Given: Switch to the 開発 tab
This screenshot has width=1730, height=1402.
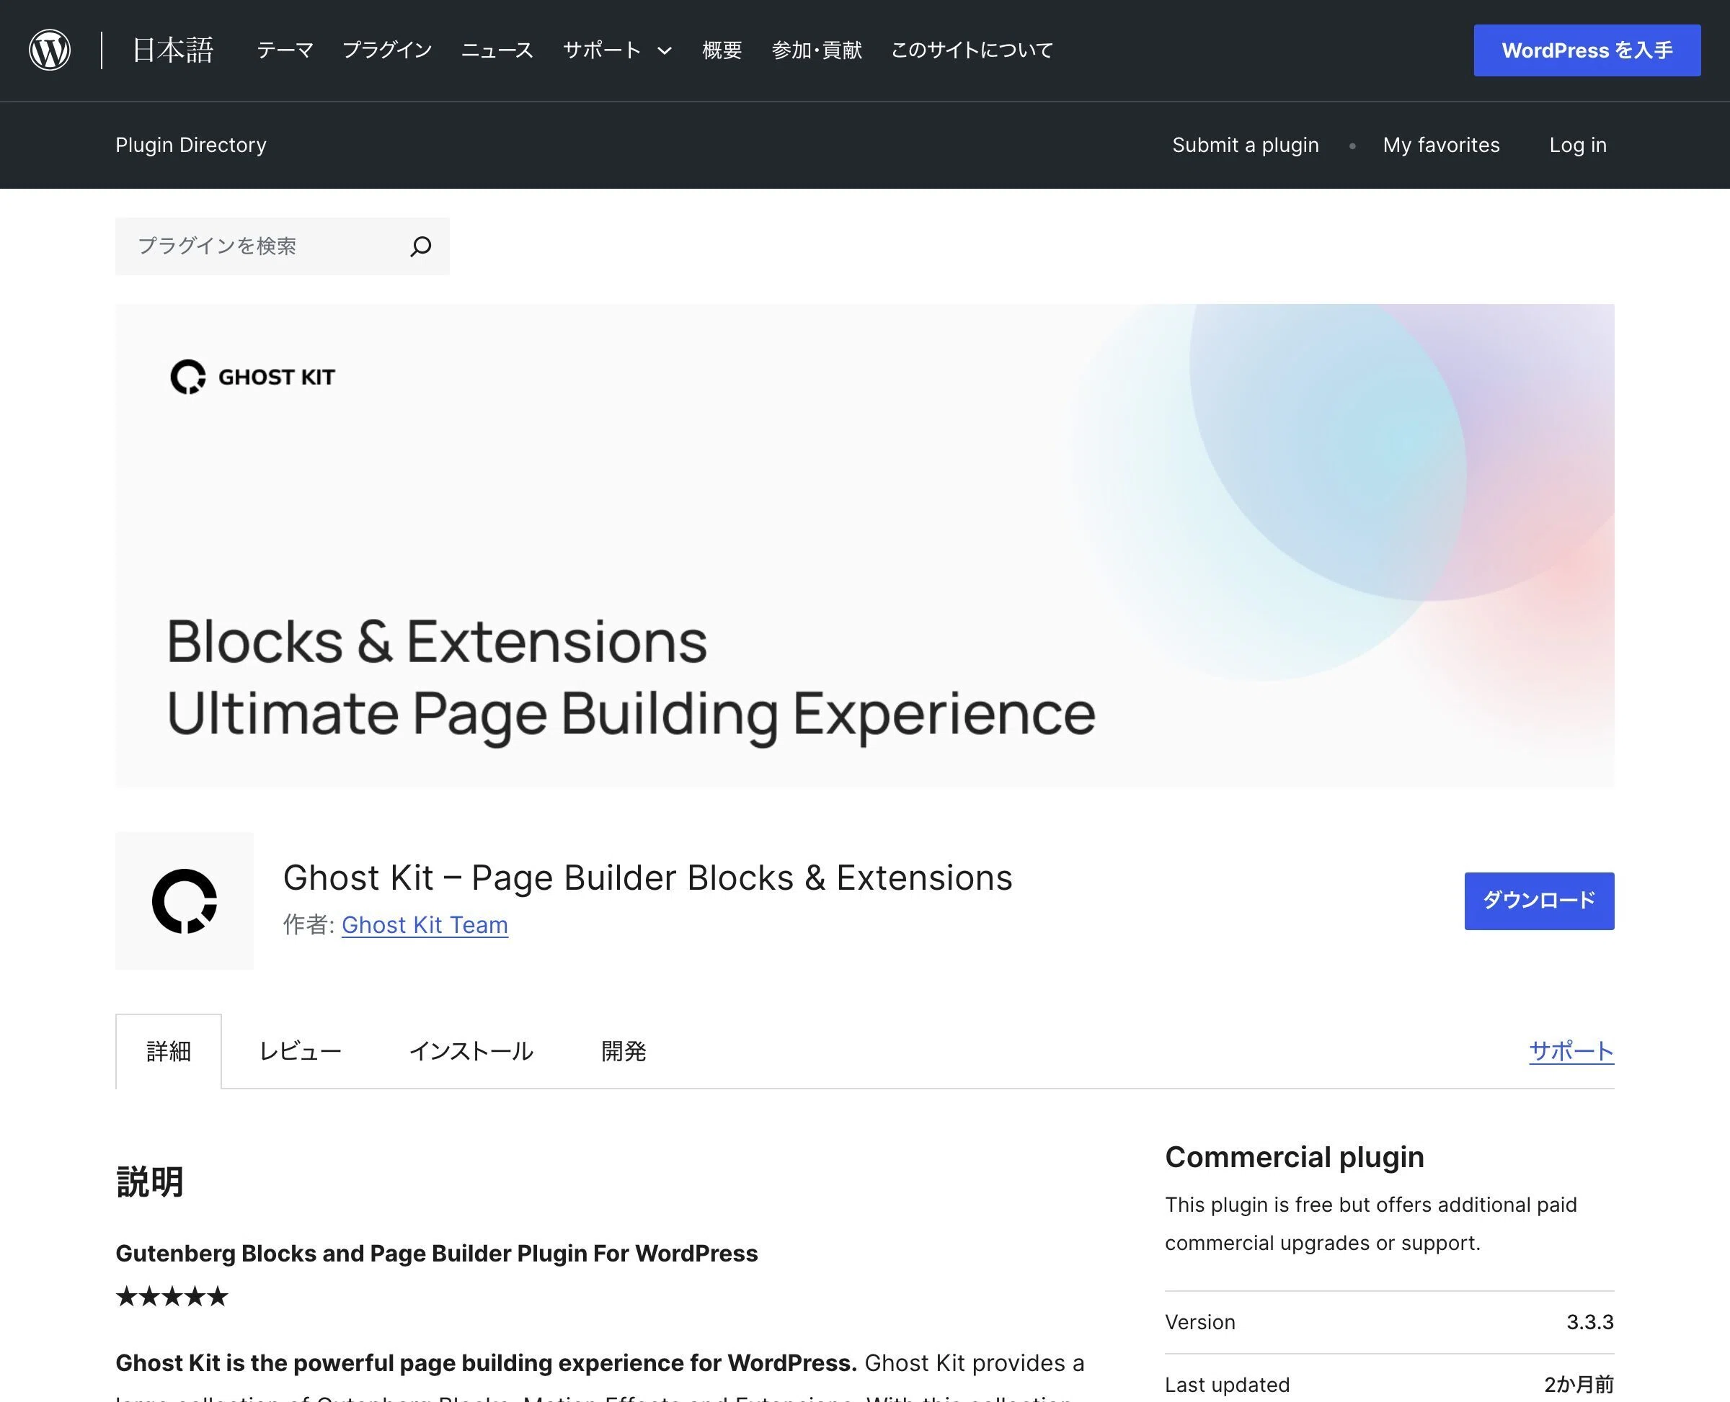Looking at the screenshot, I should click(623, 1052).
